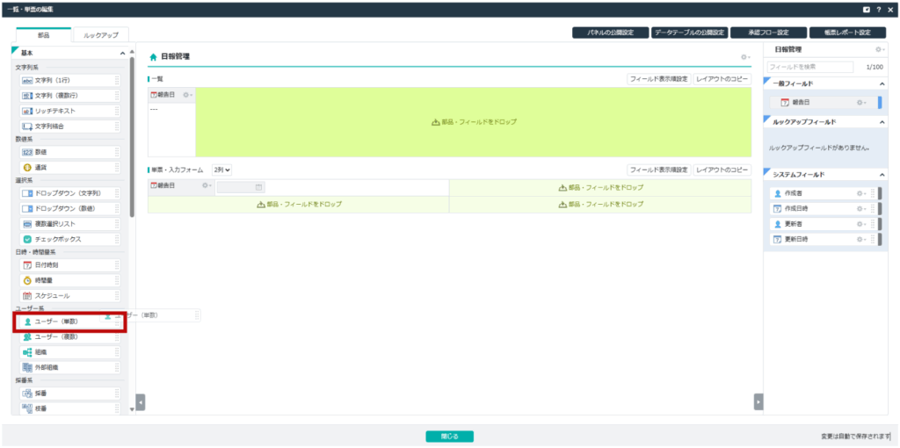The width and height of the screenshot is (900, 448).
Task: Click the 時間量 clock part icon
Action: point(27,280)
